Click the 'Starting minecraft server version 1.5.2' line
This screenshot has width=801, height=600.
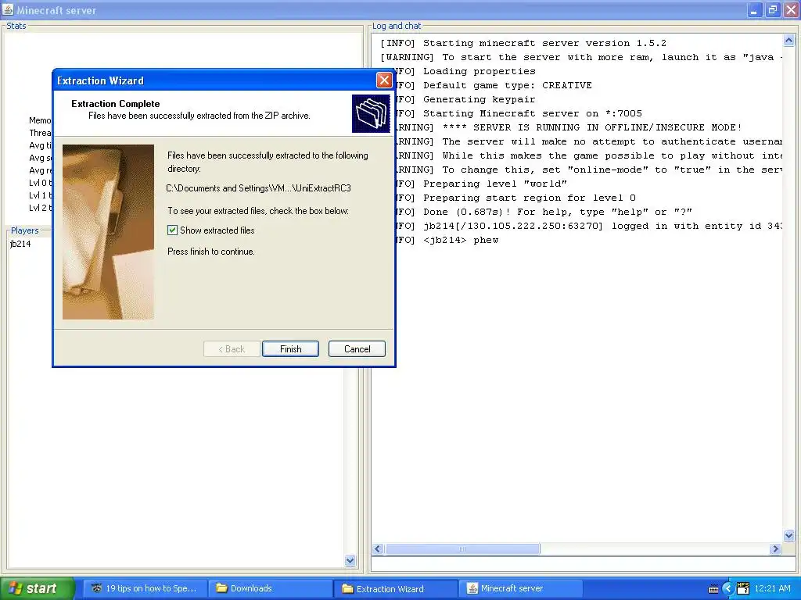point(544,43)
